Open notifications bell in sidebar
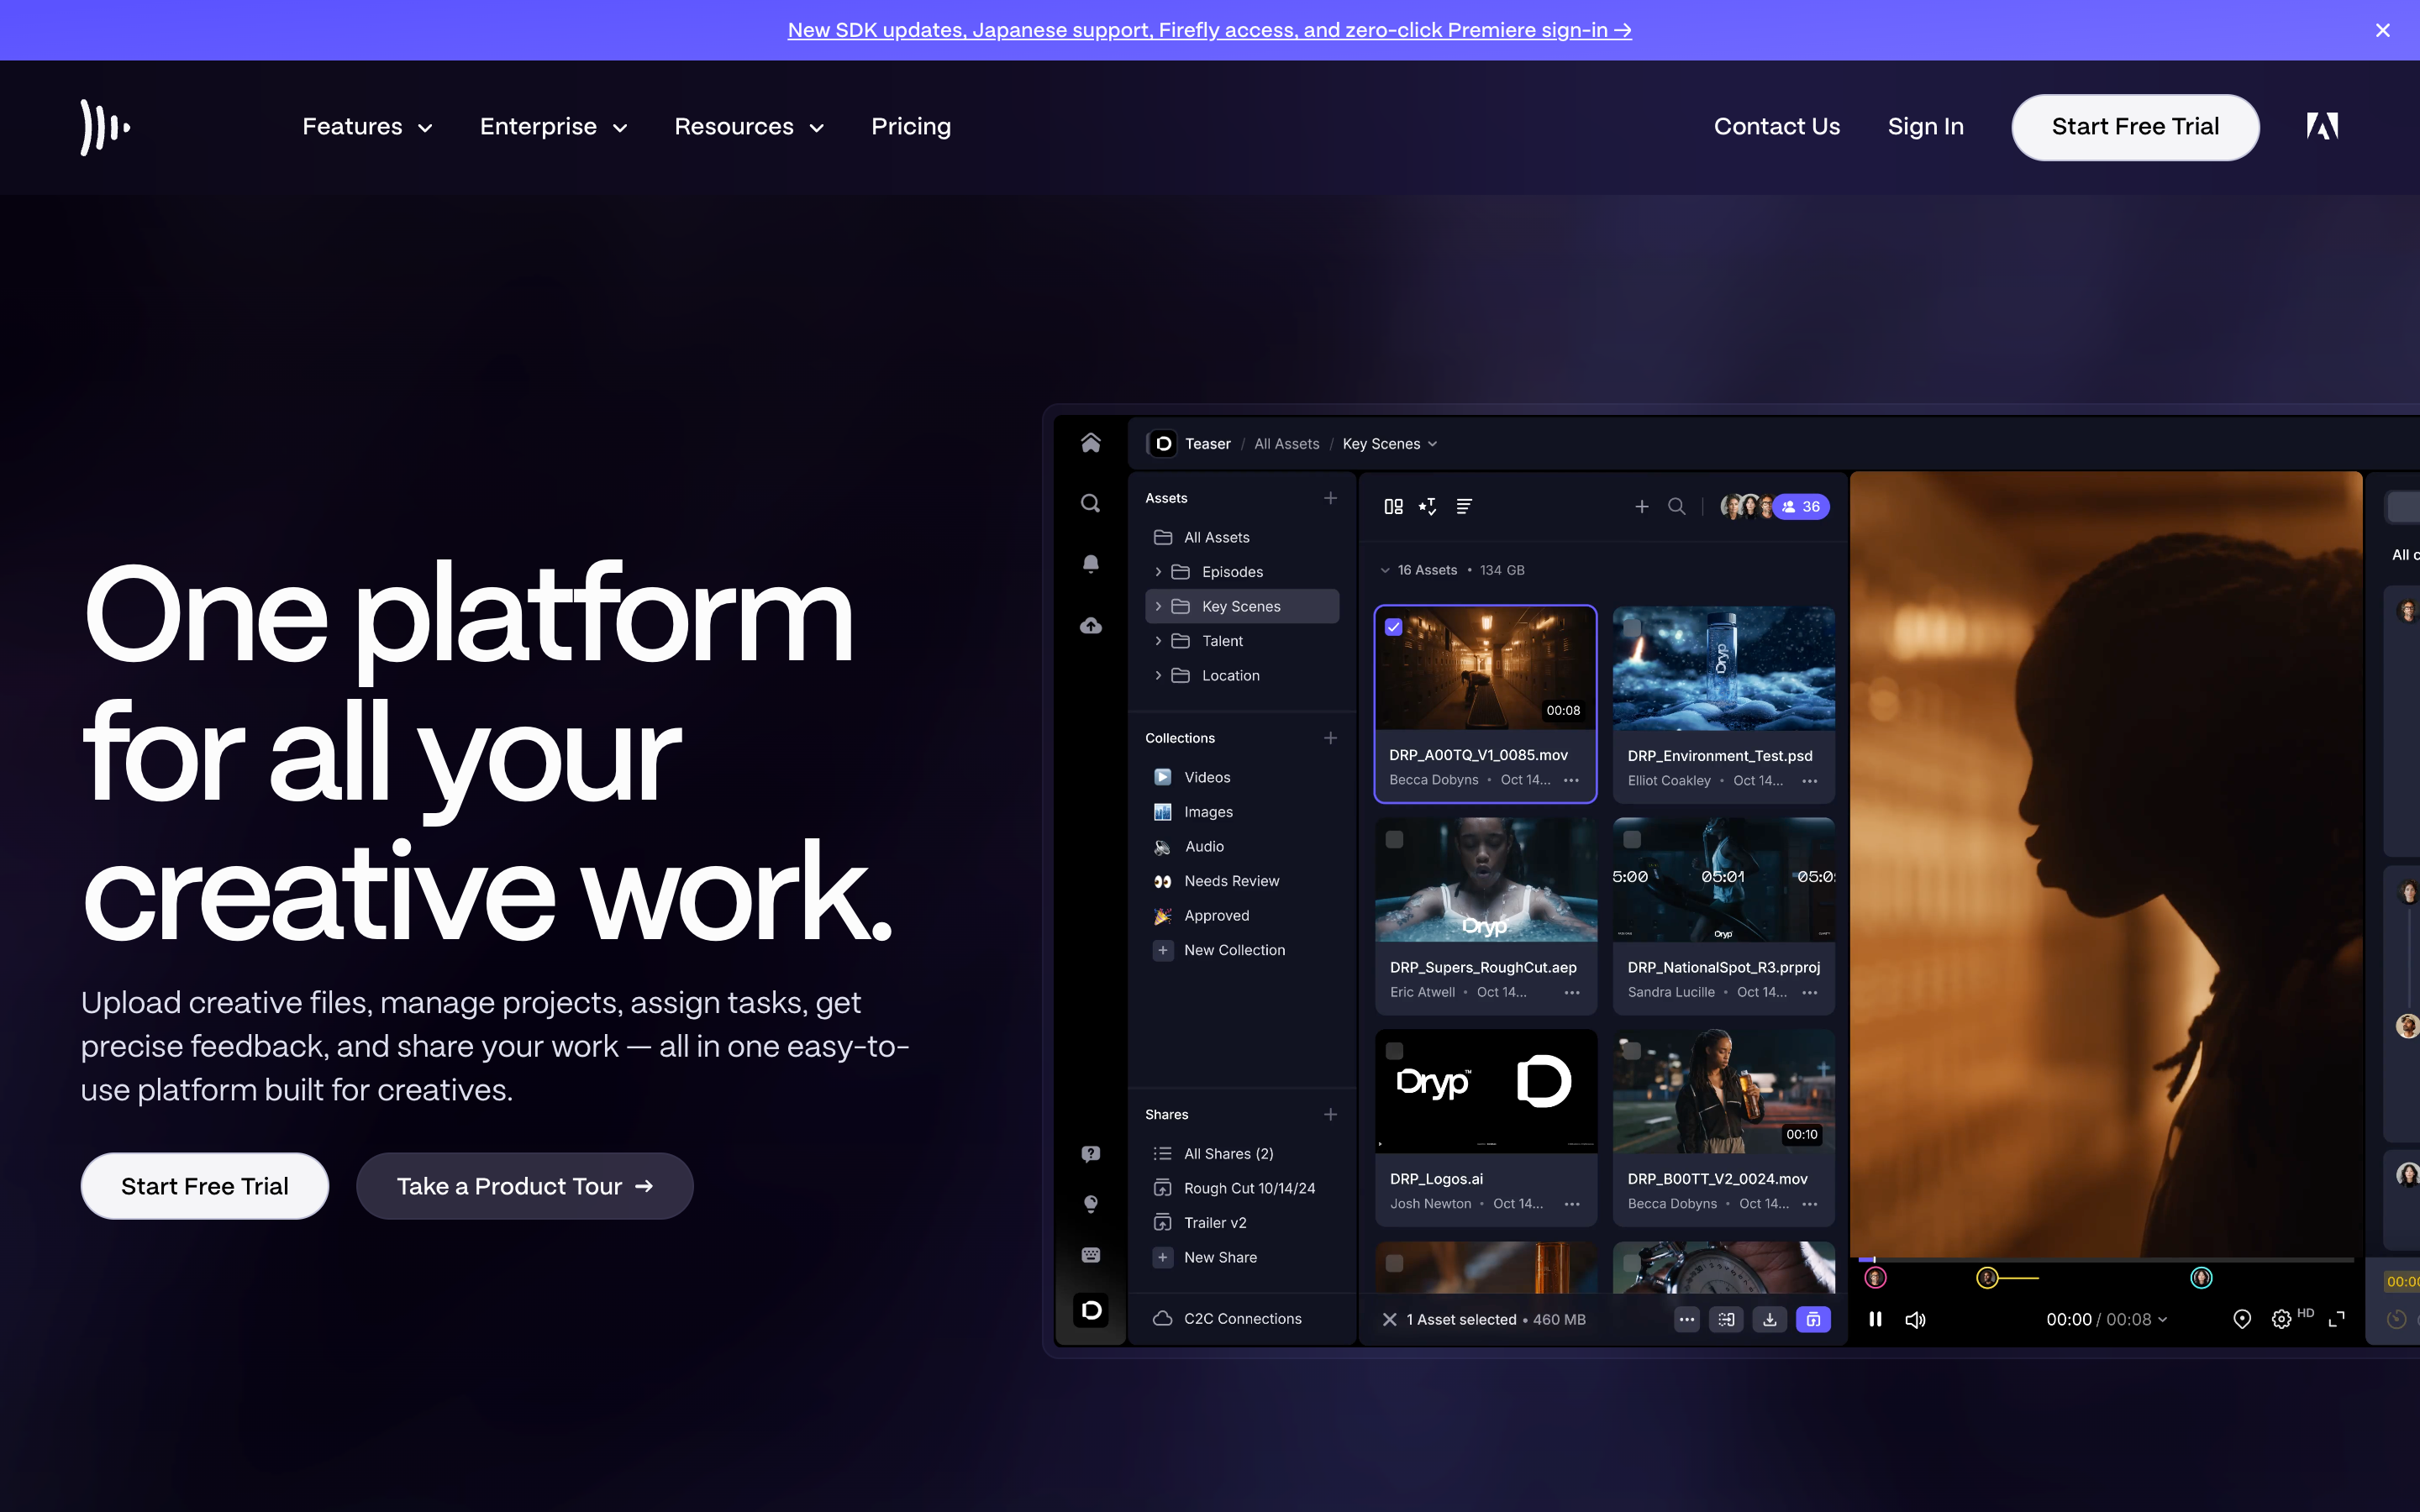The width and height of the screenshot is (2420, 1512). tap(1090, 564)
